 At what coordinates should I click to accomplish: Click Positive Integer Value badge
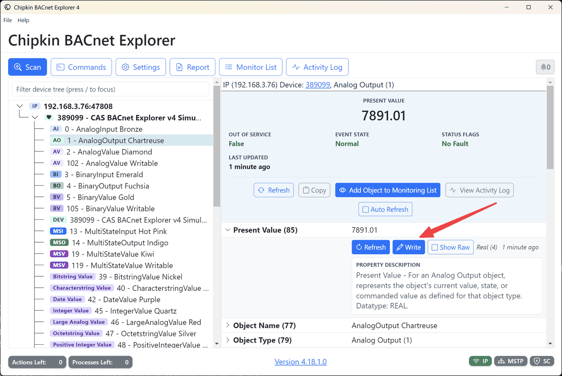(x=82, y=345)
